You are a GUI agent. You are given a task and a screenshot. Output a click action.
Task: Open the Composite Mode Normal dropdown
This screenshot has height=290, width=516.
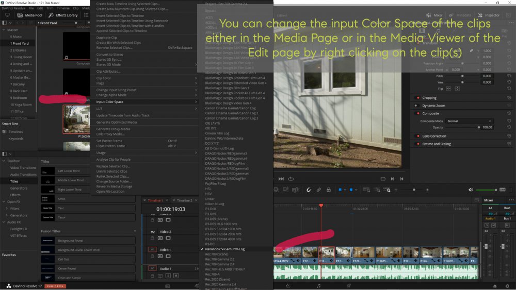pyautogui.click(x=469, y=121)
